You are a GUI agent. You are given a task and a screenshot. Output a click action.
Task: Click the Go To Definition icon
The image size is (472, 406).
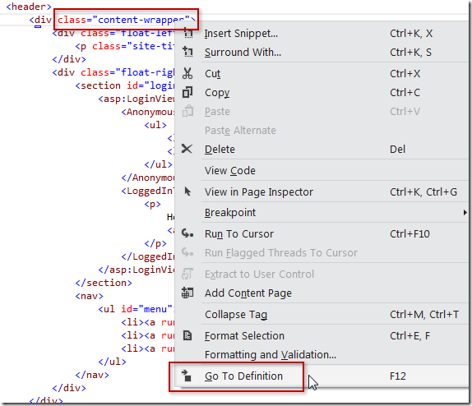[187, 376]
